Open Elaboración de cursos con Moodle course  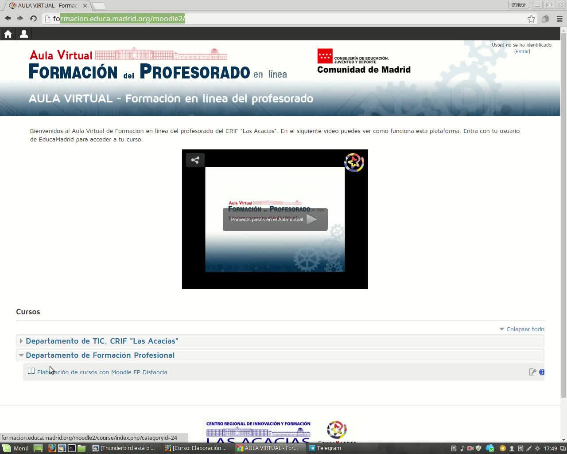click(102, 372)
